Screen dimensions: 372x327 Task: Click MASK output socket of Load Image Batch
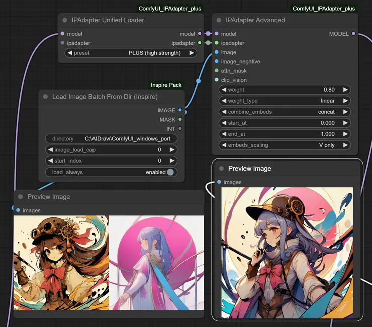pos(180,119)
